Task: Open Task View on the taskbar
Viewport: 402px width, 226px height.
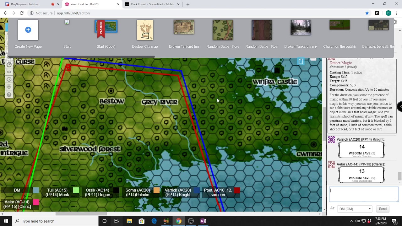Action: 117,221
